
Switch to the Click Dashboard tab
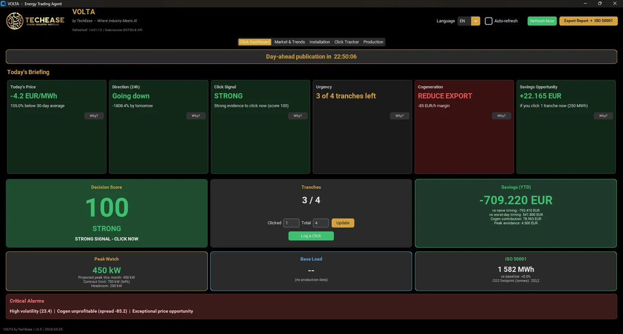[255, 42]
